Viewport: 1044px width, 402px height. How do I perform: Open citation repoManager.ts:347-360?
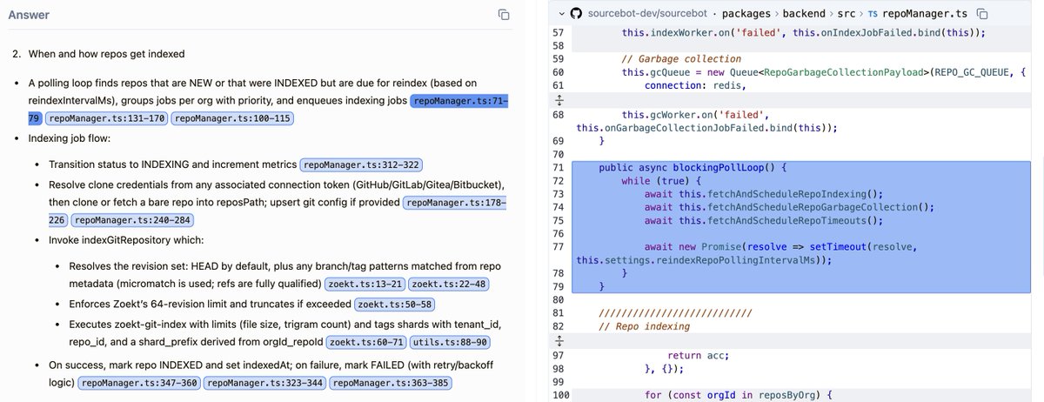click(140, 382)
